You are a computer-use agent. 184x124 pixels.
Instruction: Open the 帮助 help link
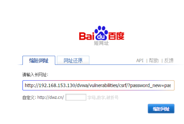pos(154,61)
